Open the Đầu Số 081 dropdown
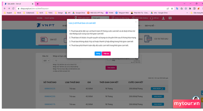Viewport: 203px width, 111px height. (46, 61)
